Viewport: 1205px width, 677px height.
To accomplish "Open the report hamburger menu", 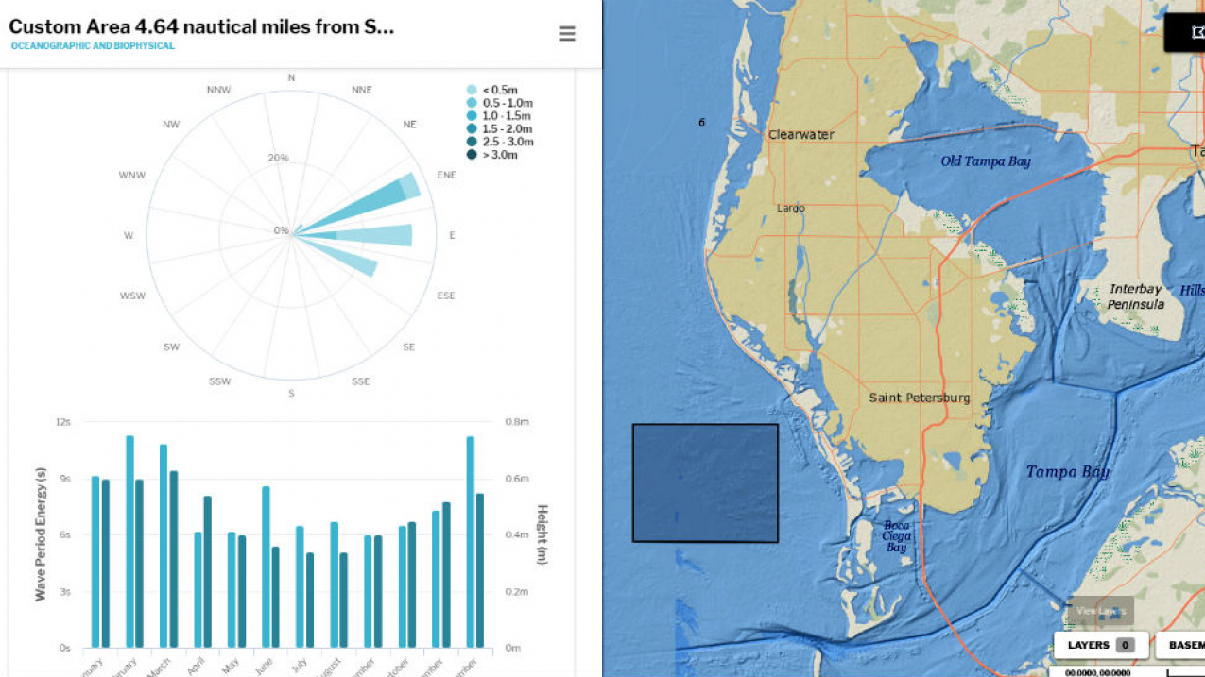I will [566, 33].
